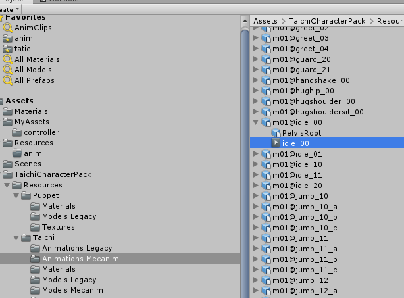Screen dimensions: 404x298
Task: Select the m01@jump_10_c row
Action: pyautogui.click(x=327, y=228)
